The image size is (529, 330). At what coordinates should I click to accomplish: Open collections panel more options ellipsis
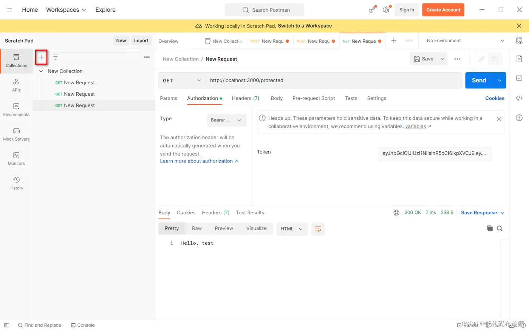click(147, 57)
